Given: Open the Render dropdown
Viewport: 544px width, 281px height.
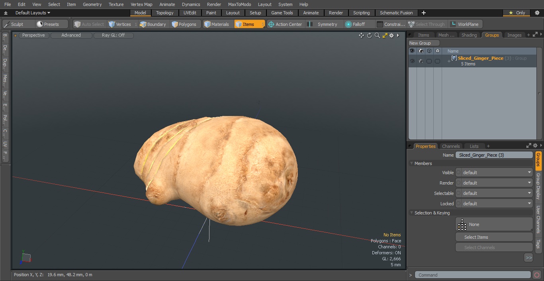Looking at the screenshot, I should 494,183.
